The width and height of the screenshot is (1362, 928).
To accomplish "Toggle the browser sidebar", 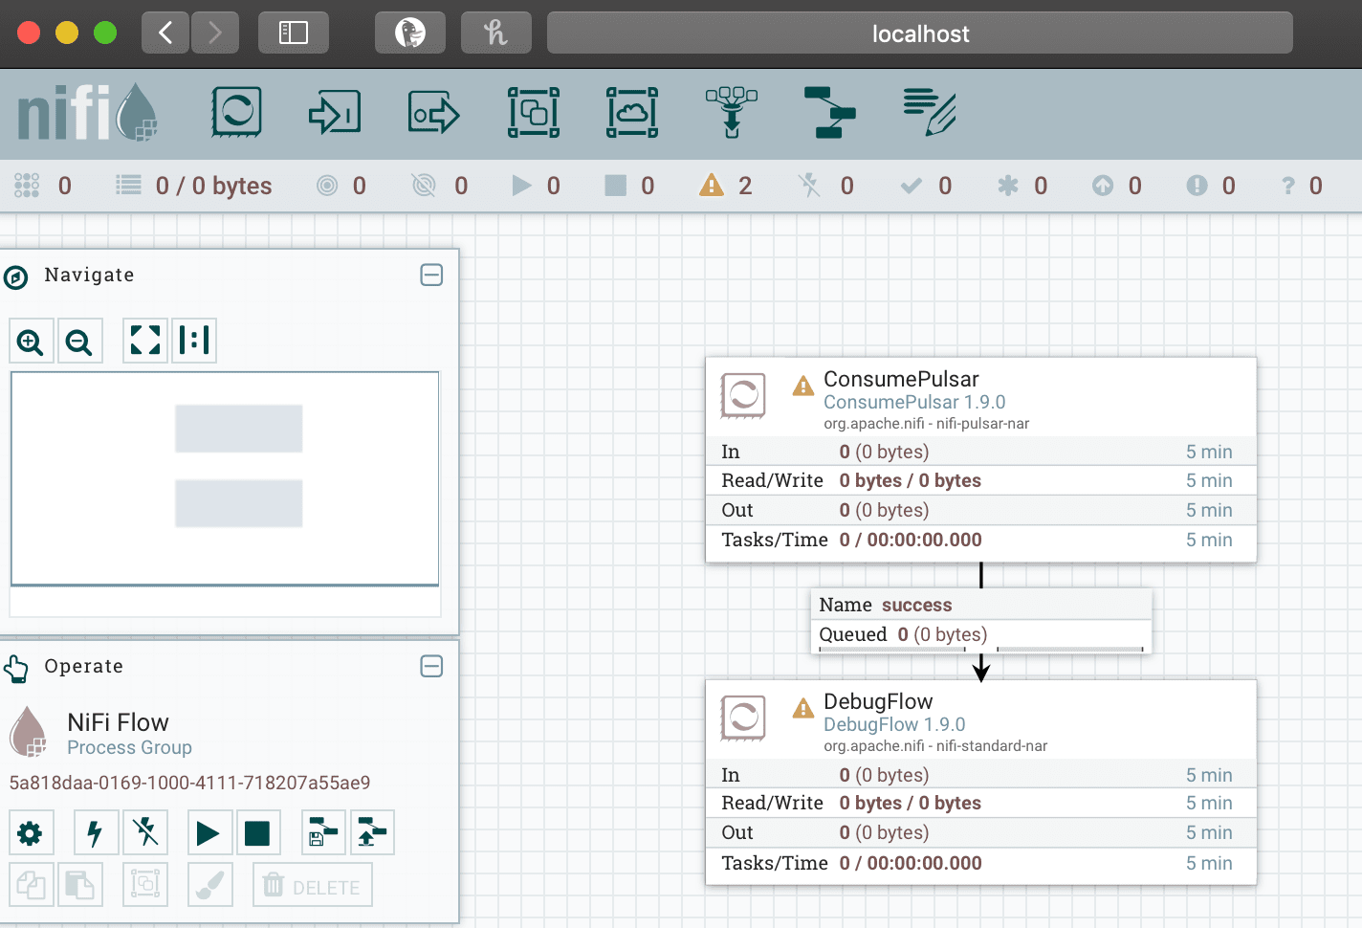I will 294,33.
